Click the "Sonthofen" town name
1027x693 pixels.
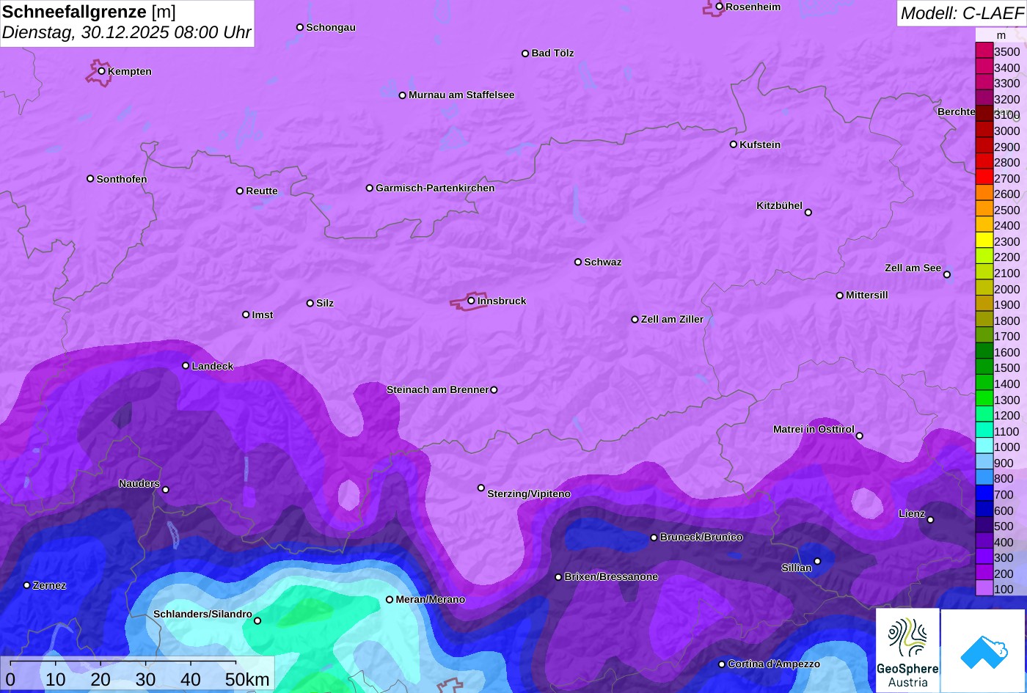(122, 179)
